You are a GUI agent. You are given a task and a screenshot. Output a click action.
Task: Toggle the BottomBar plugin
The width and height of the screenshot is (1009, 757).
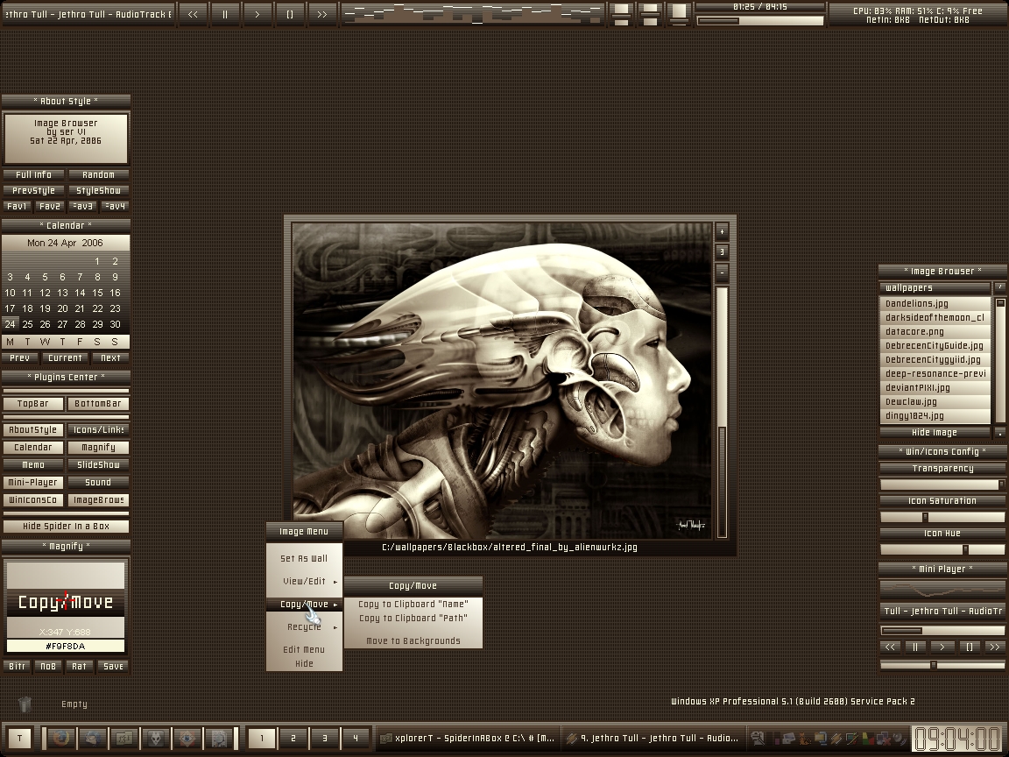click(x=98, y=404)
